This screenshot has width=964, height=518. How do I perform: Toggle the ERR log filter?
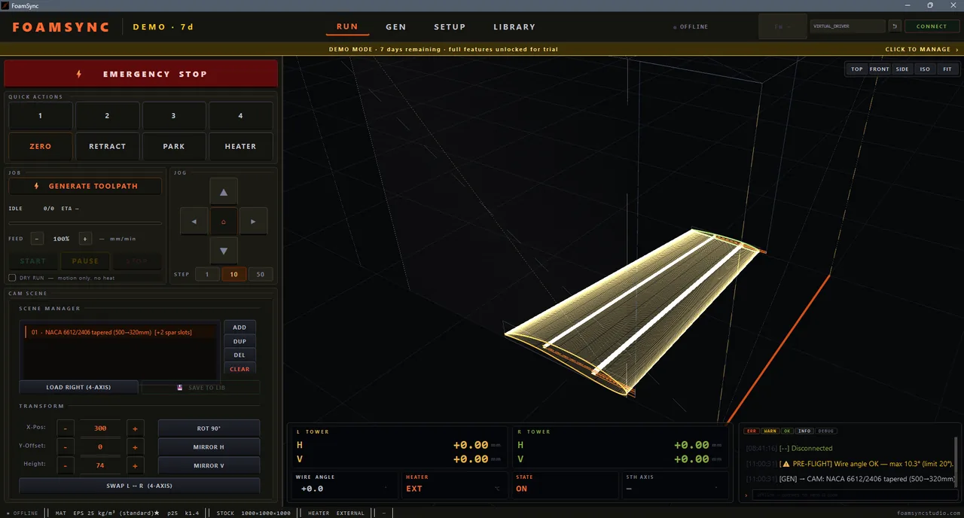[751, 431]
